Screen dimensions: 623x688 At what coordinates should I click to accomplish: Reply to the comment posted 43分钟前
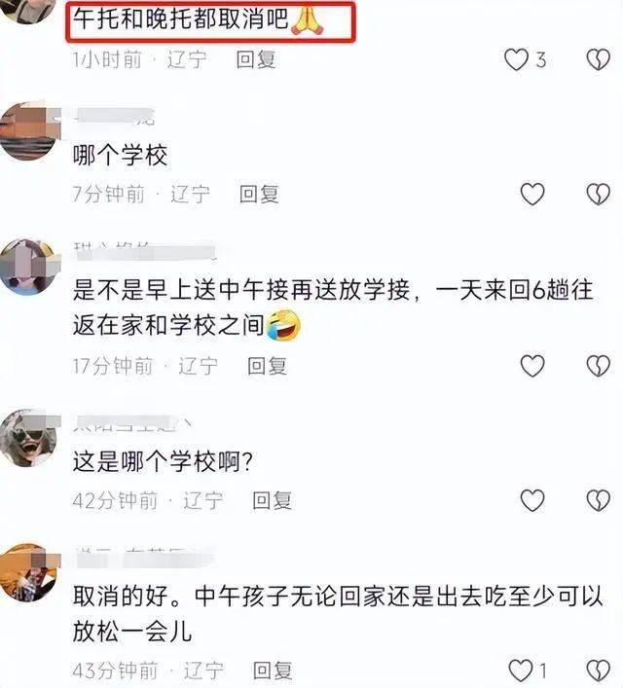(274, 670)
